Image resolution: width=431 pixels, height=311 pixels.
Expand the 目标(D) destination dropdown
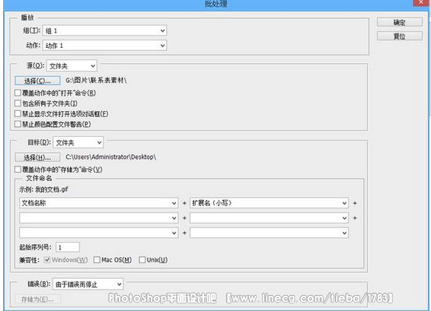pos(78,142)
